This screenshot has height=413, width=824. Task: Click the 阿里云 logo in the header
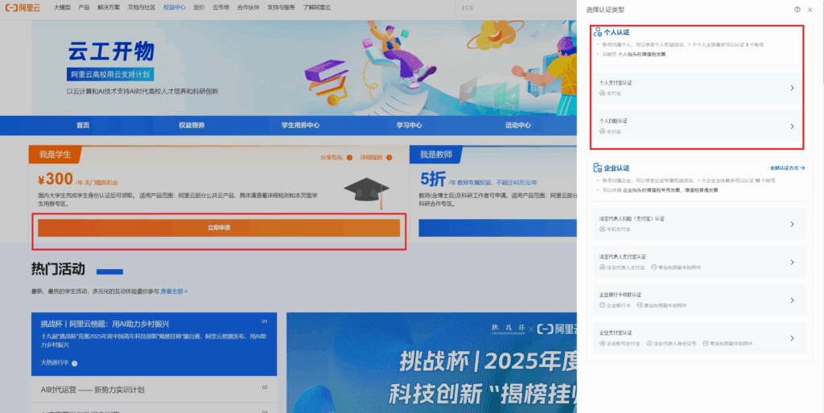23,8
